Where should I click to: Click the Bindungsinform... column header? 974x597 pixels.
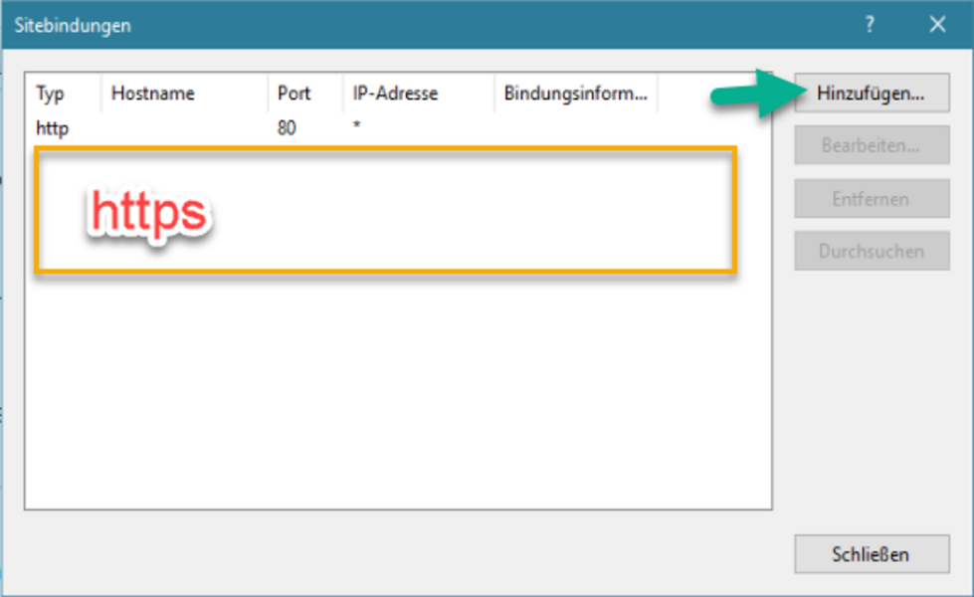(x=575, y=95)
